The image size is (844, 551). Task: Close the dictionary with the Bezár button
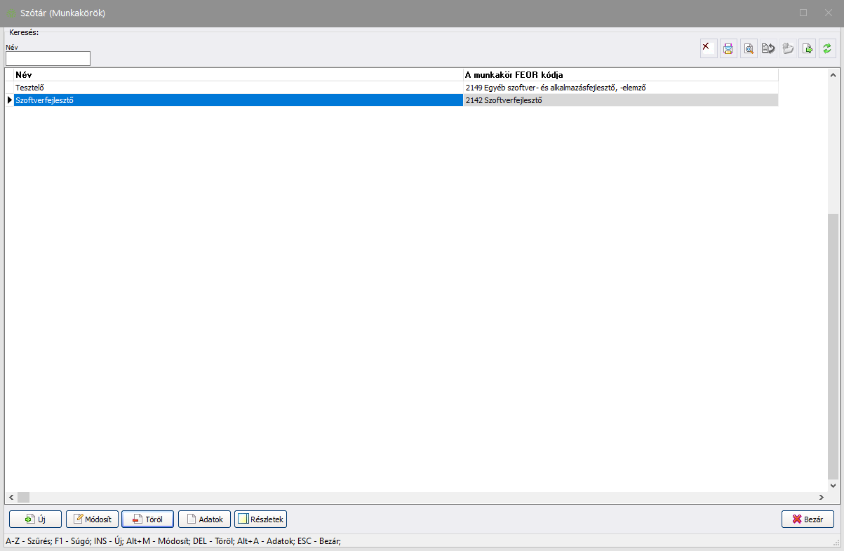coord(808,519)
